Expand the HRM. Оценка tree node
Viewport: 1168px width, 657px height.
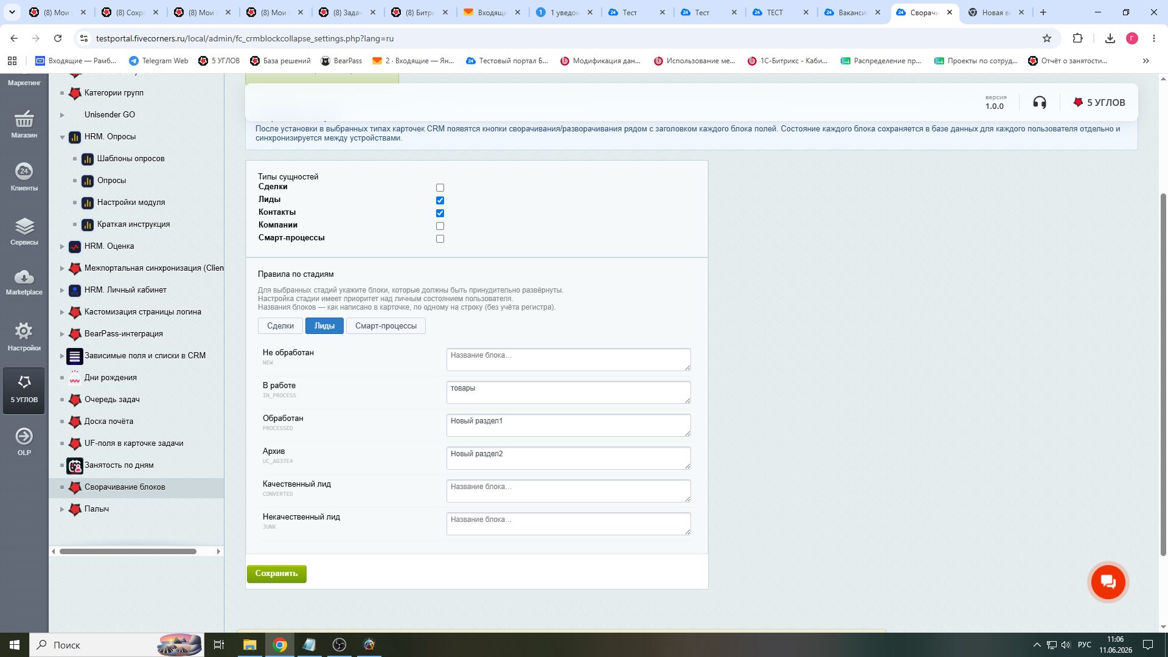(x=62, y=246)
